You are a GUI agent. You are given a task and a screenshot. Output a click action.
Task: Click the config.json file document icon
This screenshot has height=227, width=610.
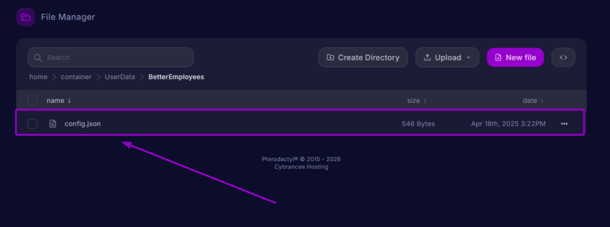(52, 124)
